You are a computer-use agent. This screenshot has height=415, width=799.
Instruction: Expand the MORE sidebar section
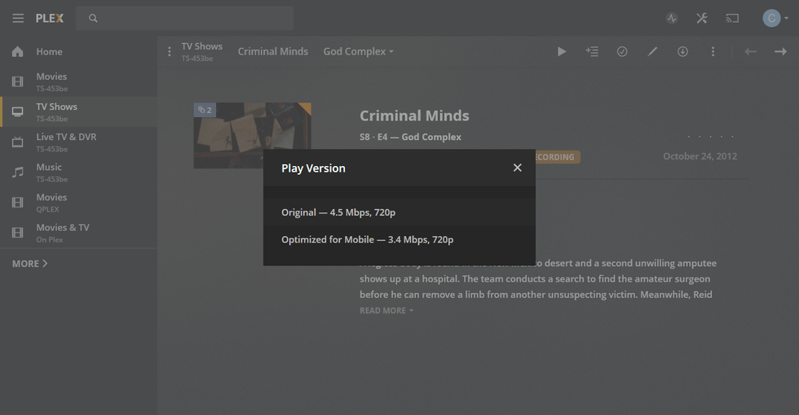point(30,264)
